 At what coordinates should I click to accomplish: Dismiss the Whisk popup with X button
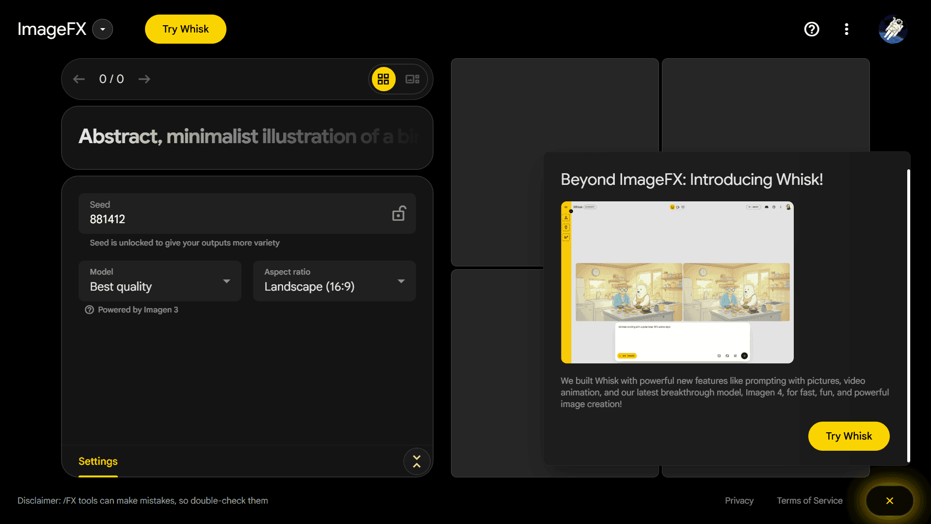click(889, 501)
